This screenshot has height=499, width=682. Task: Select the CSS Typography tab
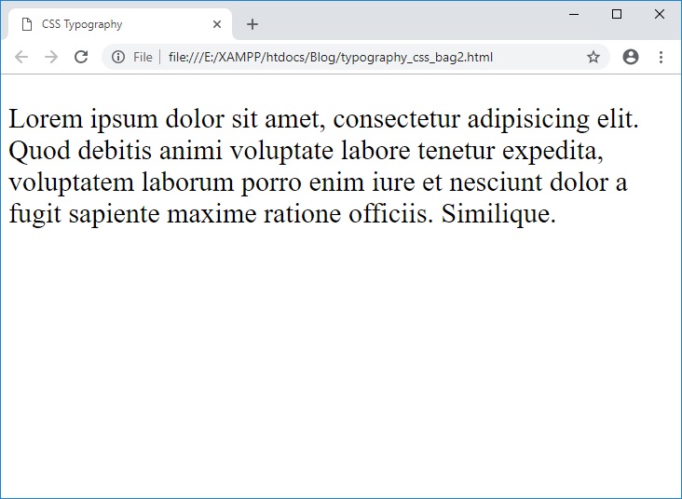click(x=102, y=24)
